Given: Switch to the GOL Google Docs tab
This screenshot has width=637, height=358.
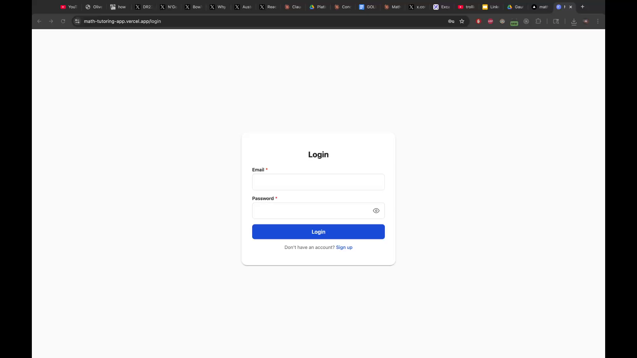Looking at the screenshot, I should (367, 7).
